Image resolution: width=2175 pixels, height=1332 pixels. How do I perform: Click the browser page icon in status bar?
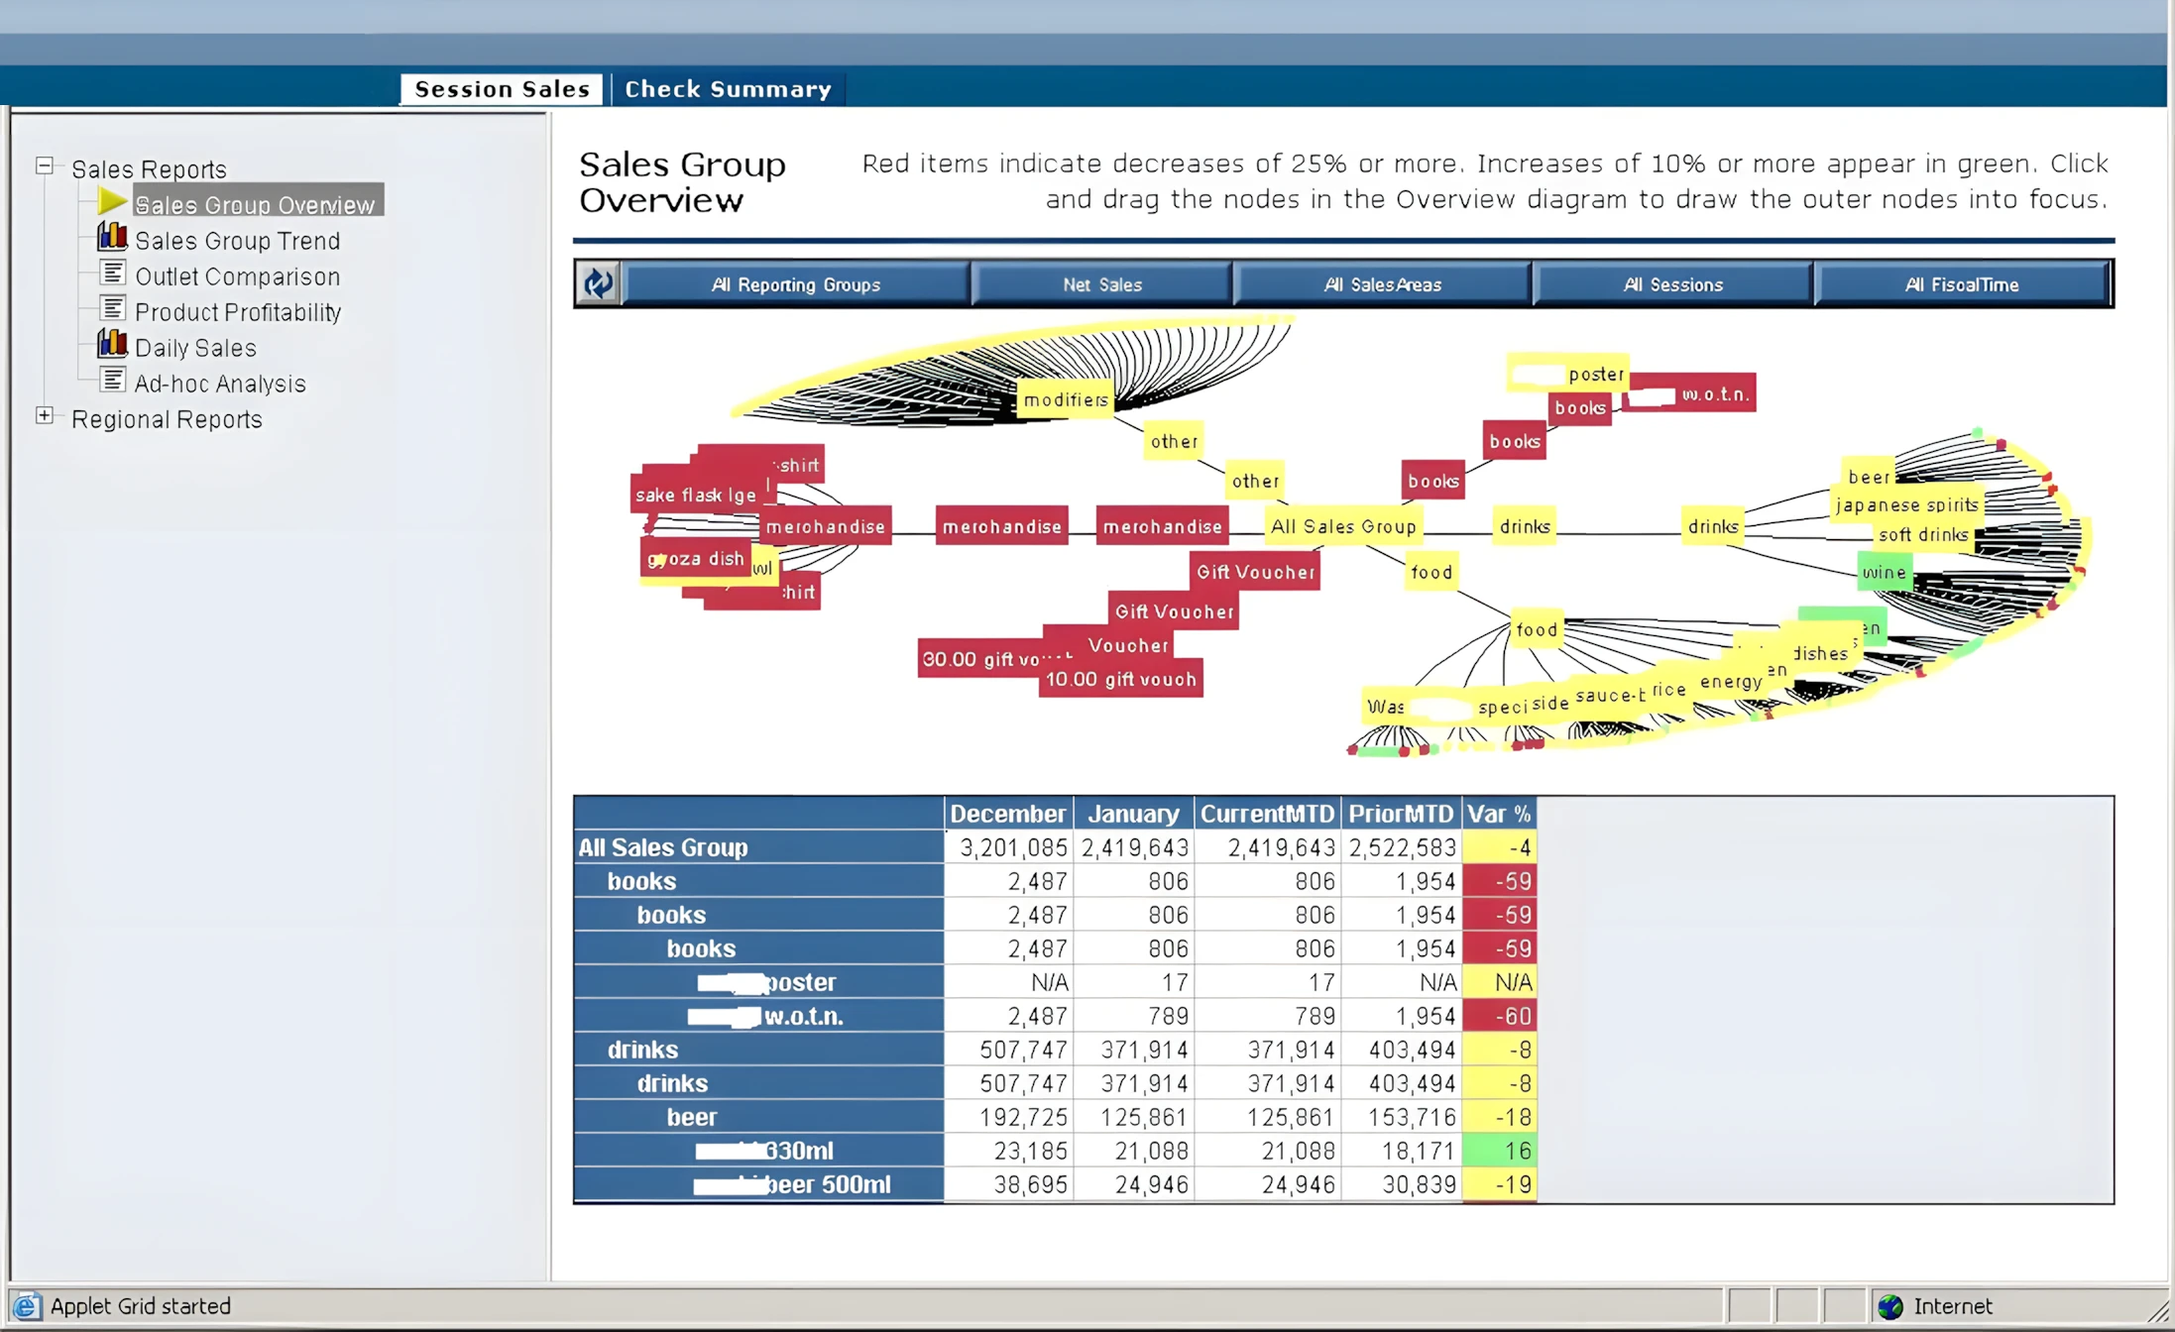coord(27,1306)
